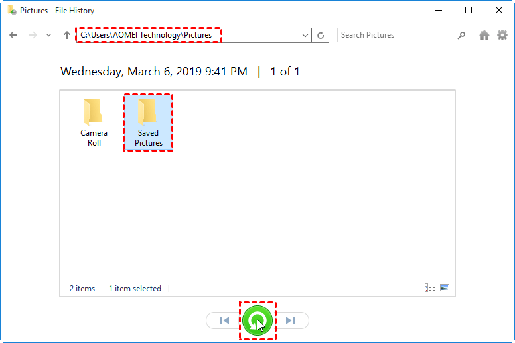515x343 pixels.
Task: Switch to large icons view
Action: click(x=445, y=287)
